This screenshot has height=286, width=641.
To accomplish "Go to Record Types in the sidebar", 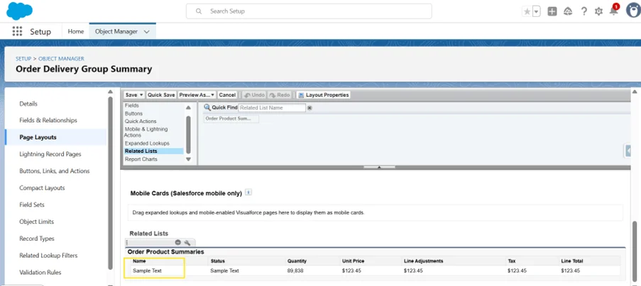I will click(x=37, y=239).
